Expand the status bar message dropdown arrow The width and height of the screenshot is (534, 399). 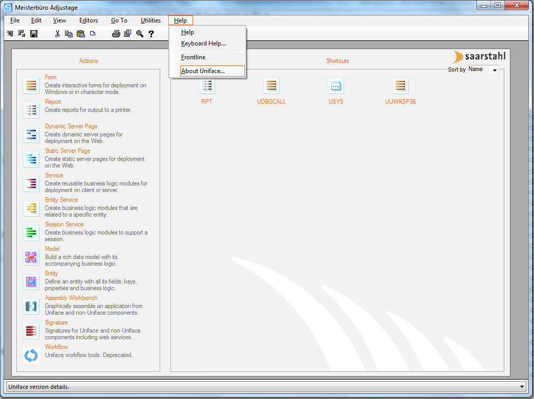(522, 386)
